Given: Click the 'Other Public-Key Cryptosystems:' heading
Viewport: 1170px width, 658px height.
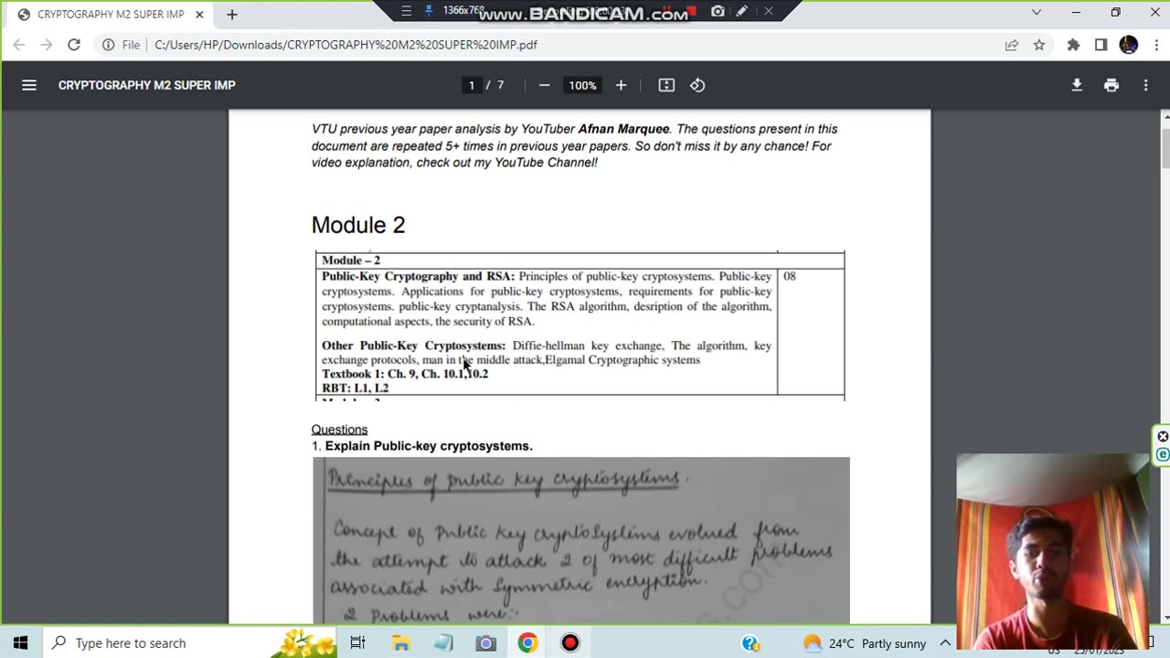Looking at the screenshot, I should [x=413, y=345].
